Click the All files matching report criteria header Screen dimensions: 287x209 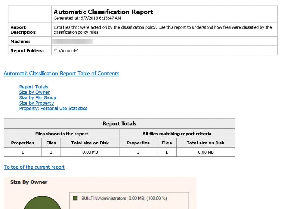177,134
